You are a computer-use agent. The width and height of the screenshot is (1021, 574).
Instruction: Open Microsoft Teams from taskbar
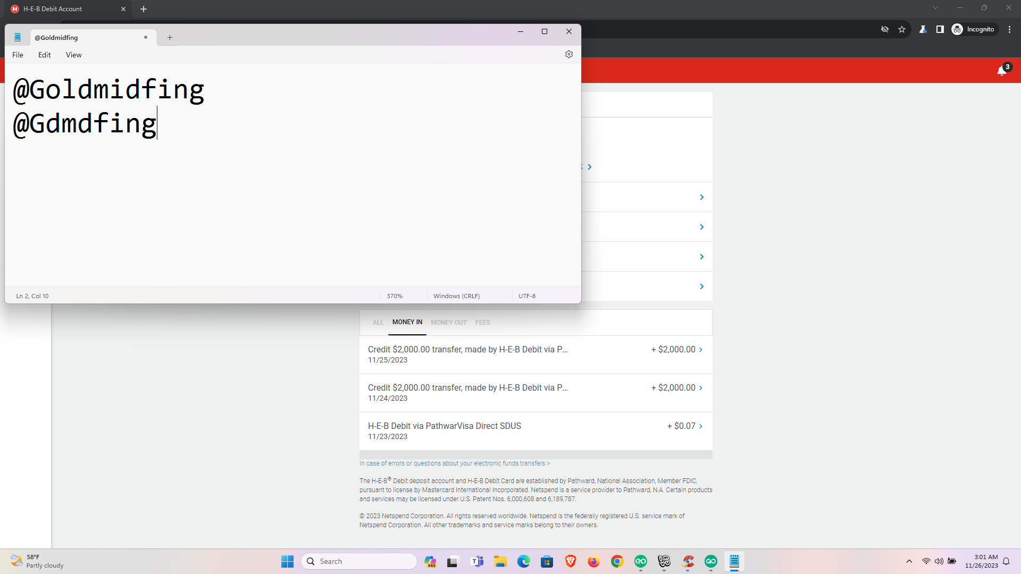pos(477,561)
